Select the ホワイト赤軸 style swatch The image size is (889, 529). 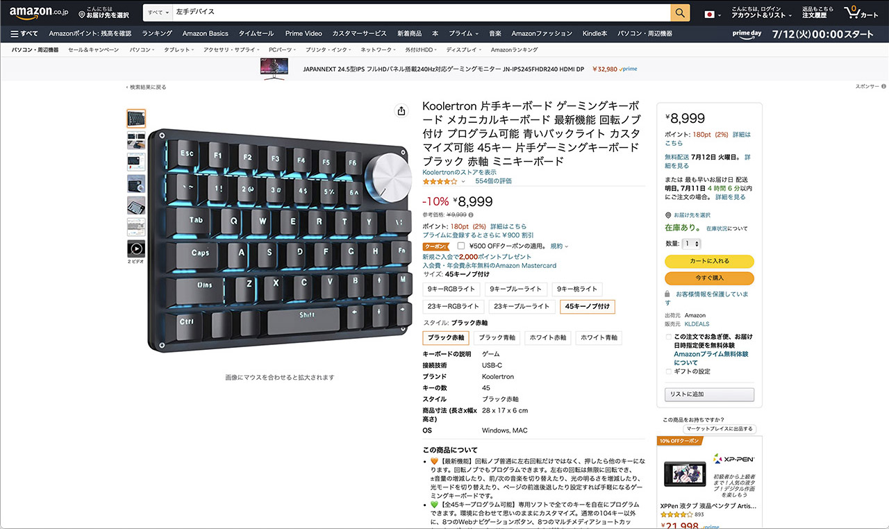click(548, 338)
